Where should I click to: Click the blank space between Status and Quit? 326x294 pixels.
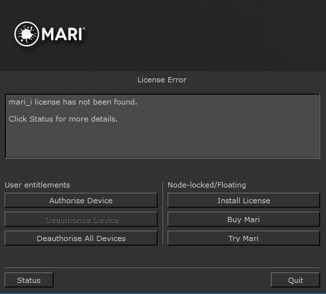click(162, 280)
